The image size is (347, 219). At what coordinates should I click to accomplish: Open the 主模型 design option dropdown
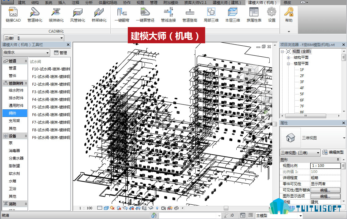coord(279,215)
